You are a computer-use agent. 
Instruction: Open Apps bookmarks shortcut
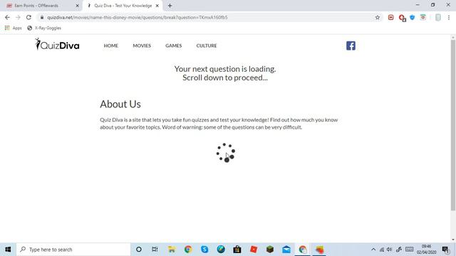13,28
